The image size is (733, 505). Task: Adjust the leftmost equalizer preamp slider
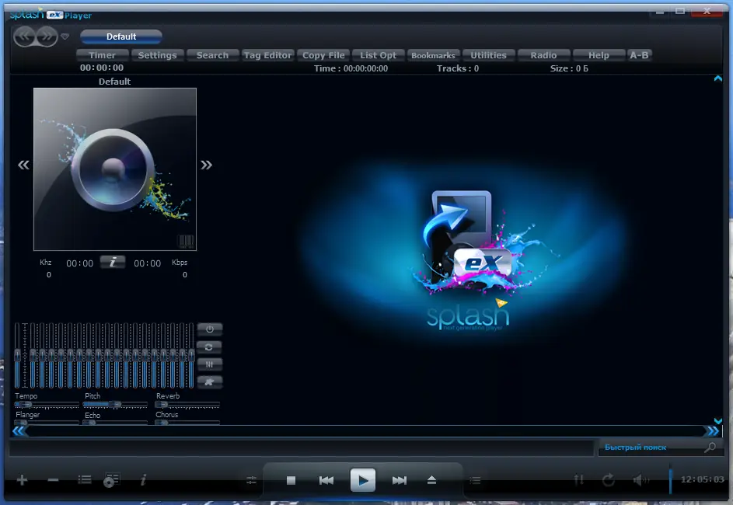[17, 356]
